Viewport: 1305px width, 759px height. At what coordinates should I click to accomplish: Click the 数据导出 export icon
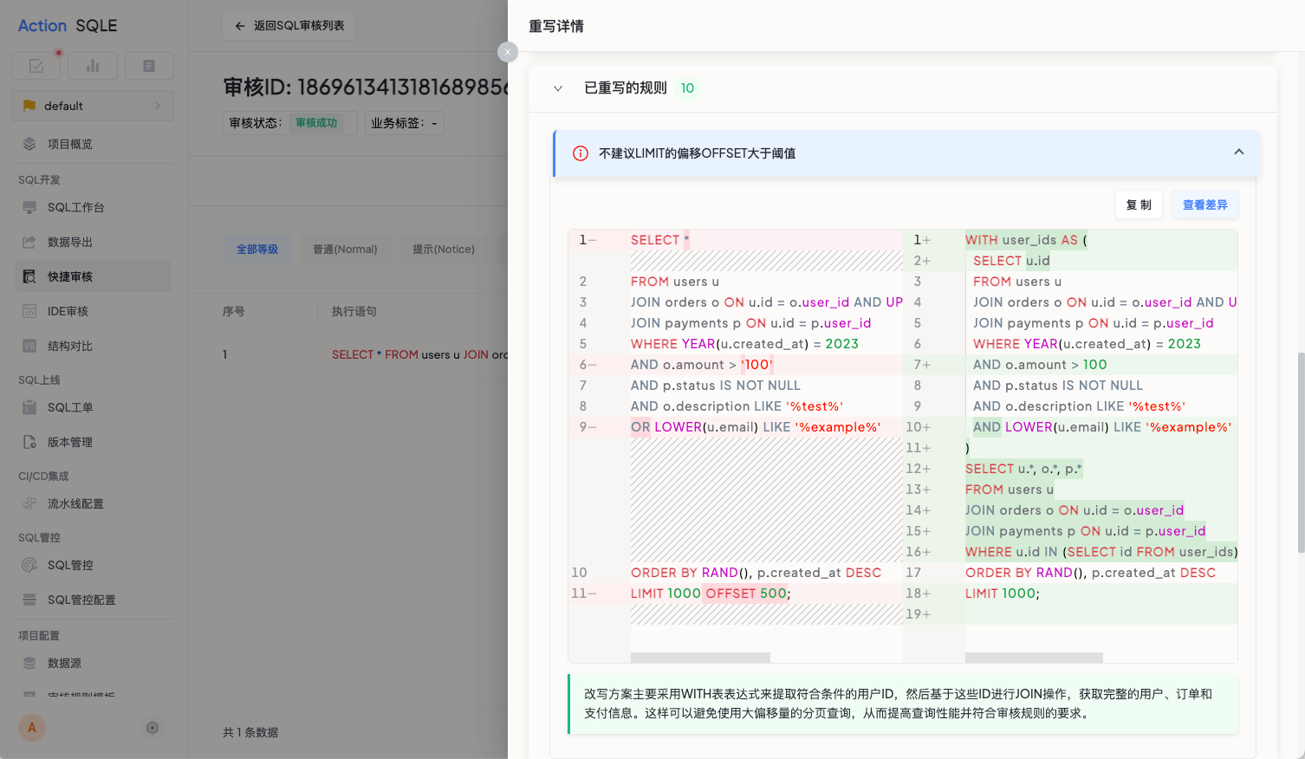coord(29,242)
